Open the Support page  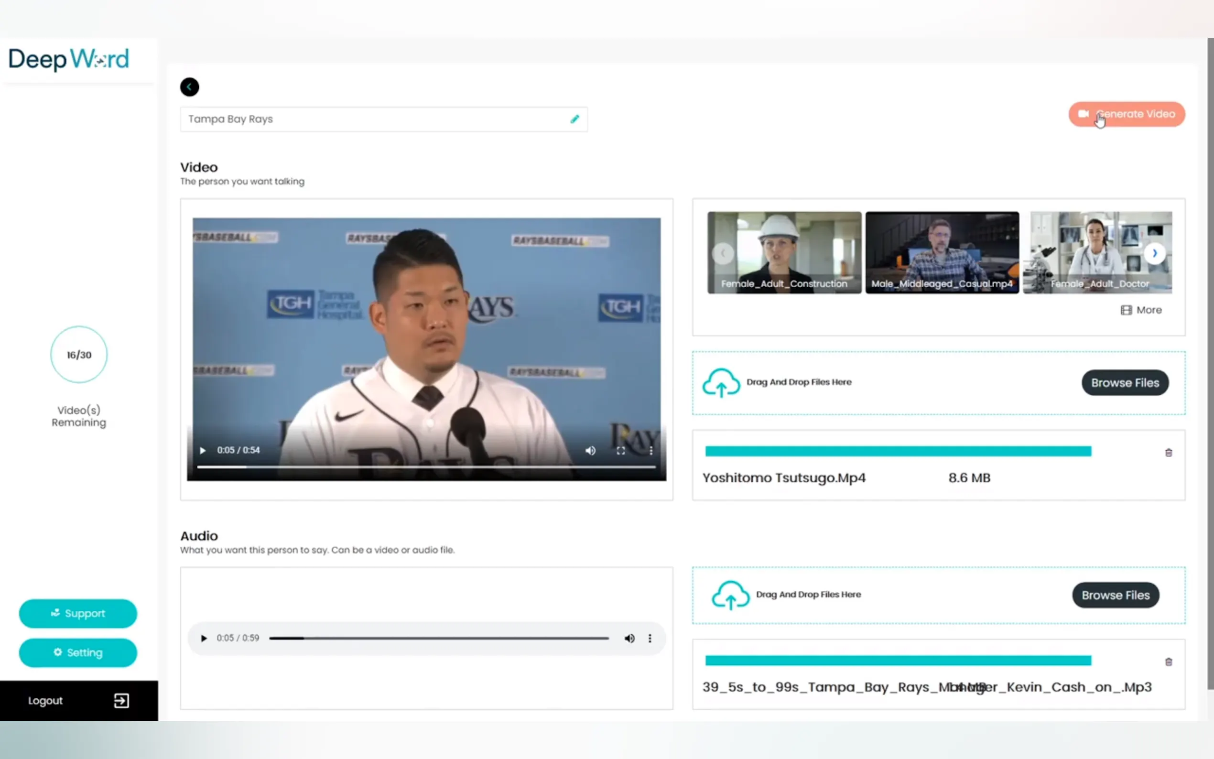78,613
